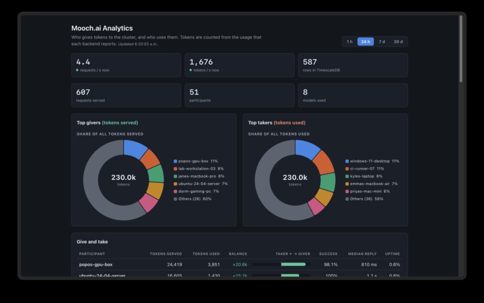Click the 4.4 requests / s now card

pos(126,65)
